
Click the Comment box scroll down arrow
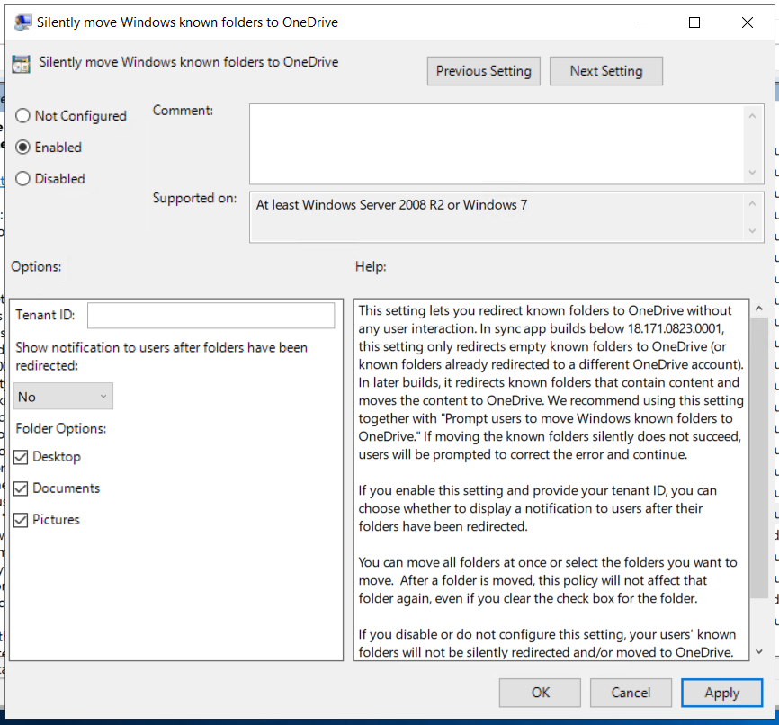(752, 173)
